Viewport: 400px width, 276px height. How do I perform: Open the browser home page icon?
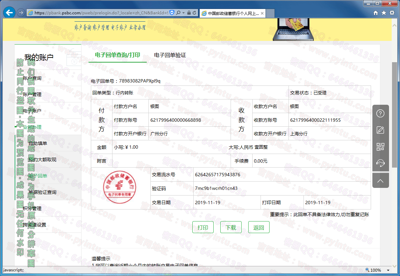coord(376,13)
